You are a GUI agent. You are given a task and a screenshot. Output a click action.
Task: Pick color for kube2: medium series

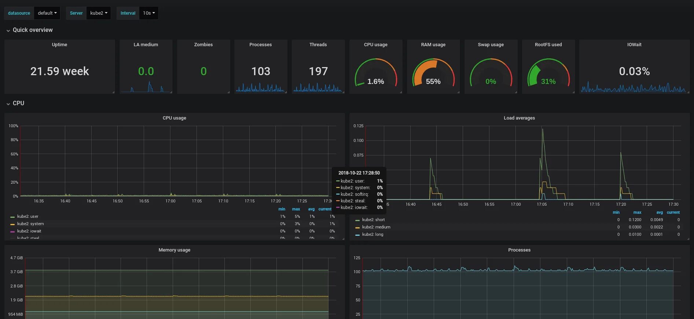click(x=357, y=228)
